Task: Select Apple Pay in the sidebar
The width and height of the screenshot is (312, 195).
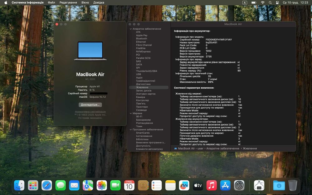Action: (142, 36)
